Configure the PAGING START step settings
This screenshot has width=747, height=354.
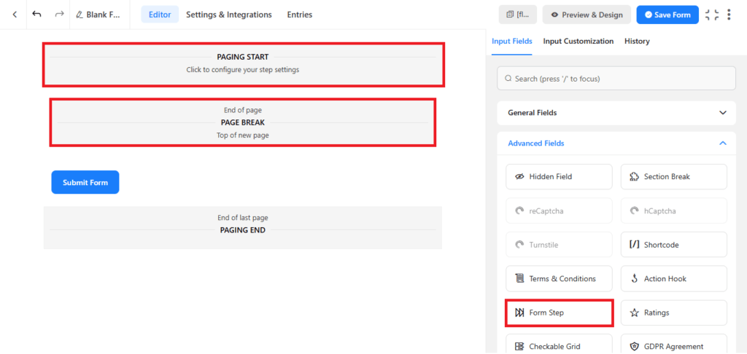243,64
